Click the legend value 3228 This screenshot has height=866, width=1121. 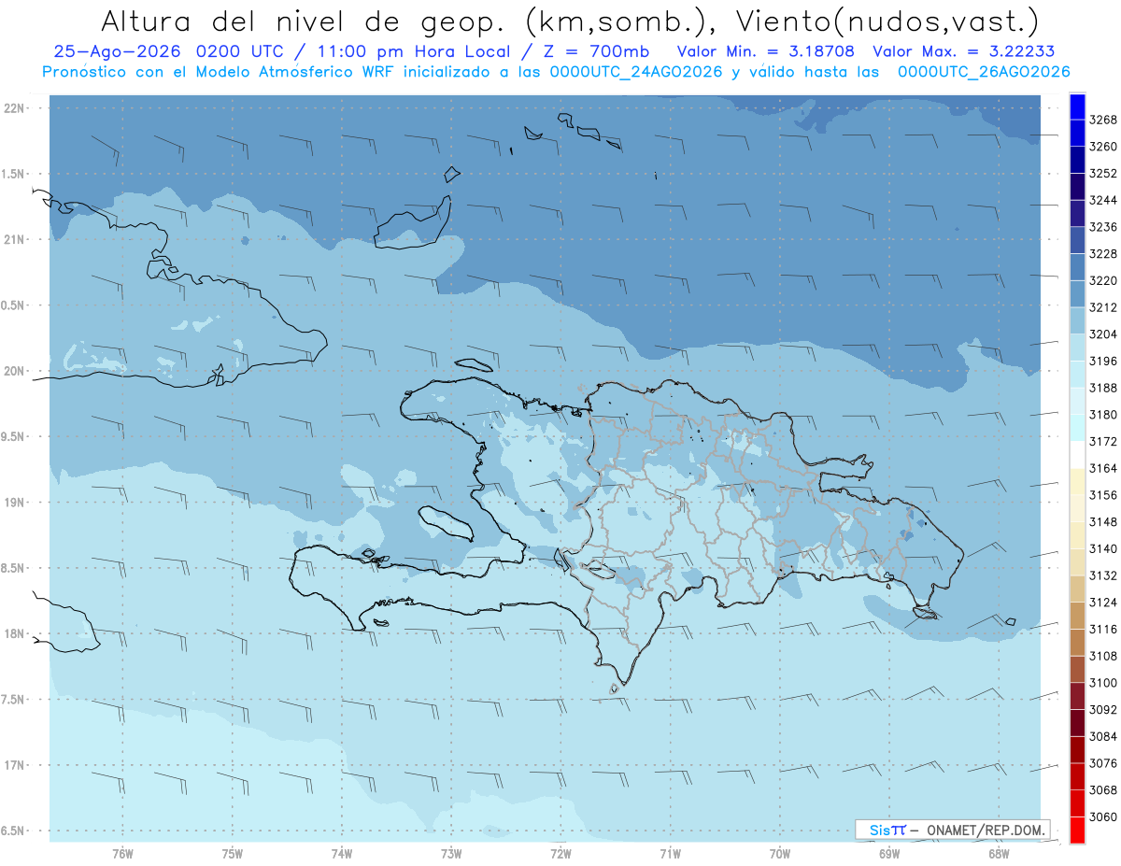point(1103,254)
